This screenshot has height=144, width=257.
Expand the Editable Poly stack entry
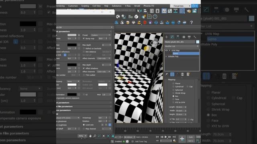pyautogui.click(x=166, y=56)
